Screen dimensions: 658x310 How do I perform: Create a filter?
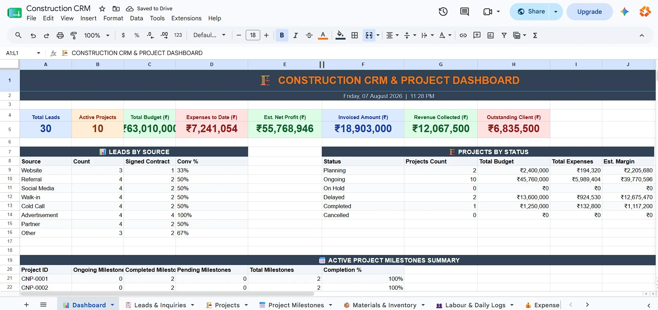point(504,35)
